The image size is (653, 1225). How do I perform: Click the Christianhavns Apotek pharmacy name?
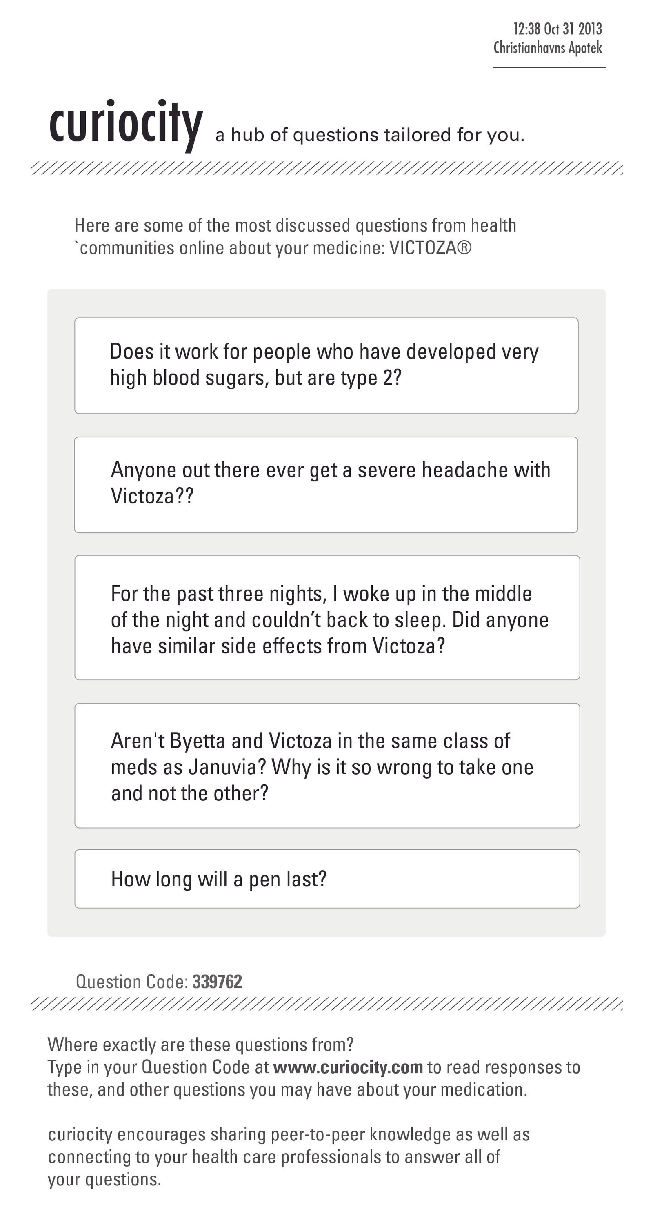tap(548, 47)
